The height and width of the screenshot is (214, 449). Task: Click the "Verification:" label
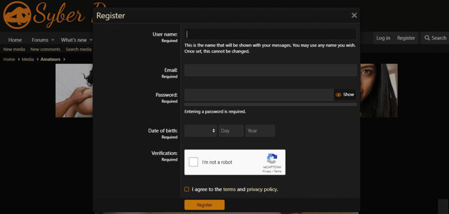[x=164, y=153]
